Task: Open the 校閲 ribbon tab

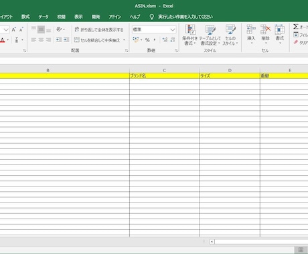Action: [61, 17]
